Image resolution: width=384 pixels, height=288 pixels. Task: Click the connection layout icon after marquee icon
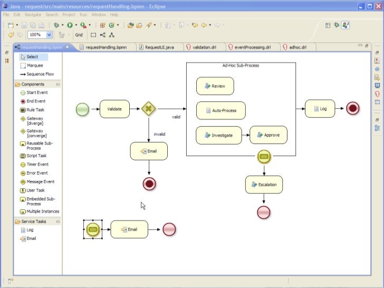click(x=103, y=35)
